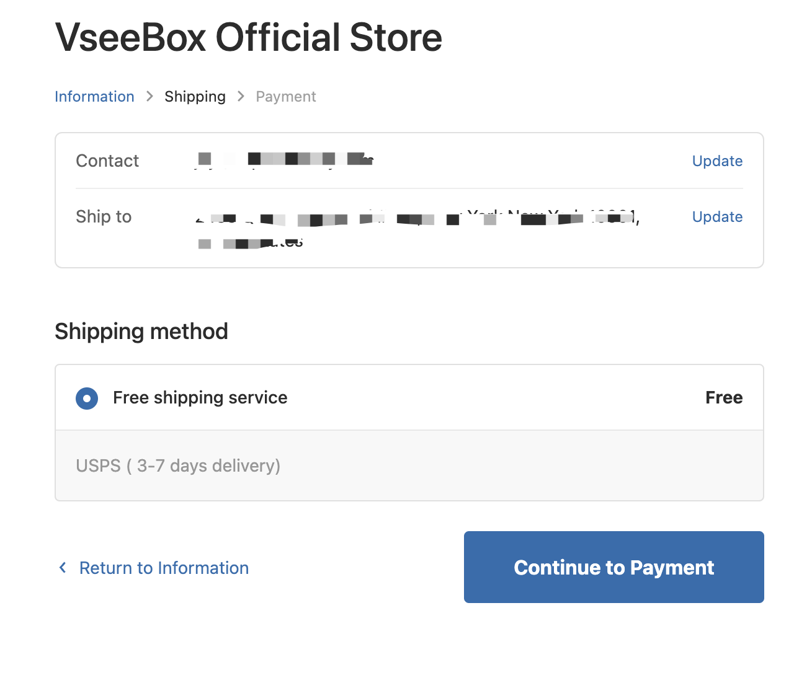This screenshot has height=683, width=794.
Task: Click the USPS 3-7 days delivery note
Action: tap(178, 465)
